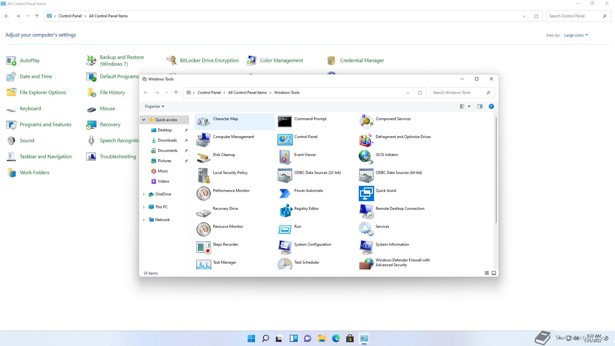Screen dimensions: 615x346
Task: Open the View by Large icons dropdown
Action: coord(576,35)
